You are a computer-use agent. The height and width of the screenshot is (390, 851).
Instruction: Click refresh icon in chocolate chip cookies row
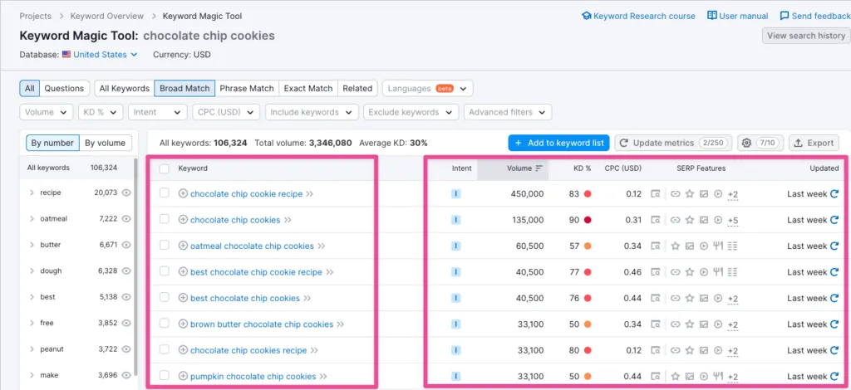click(834, 220)
